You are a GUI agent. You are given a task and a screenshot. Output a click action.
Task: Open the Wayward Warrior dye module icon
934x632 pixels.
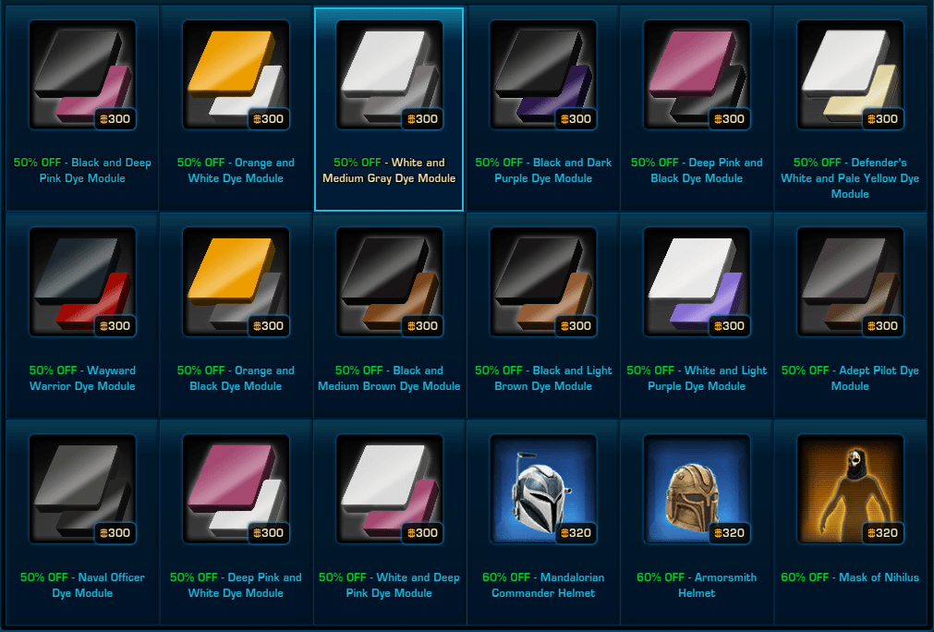(x=82, y=282)
